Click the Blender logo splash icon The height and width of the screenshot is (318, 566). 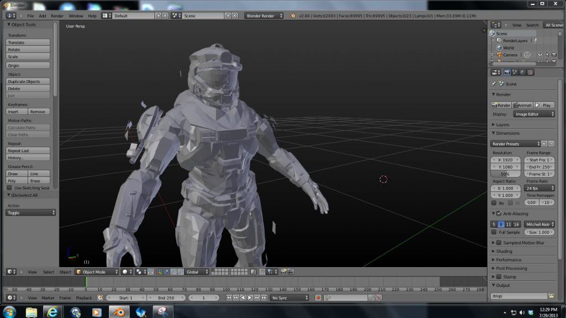[293, 16]
